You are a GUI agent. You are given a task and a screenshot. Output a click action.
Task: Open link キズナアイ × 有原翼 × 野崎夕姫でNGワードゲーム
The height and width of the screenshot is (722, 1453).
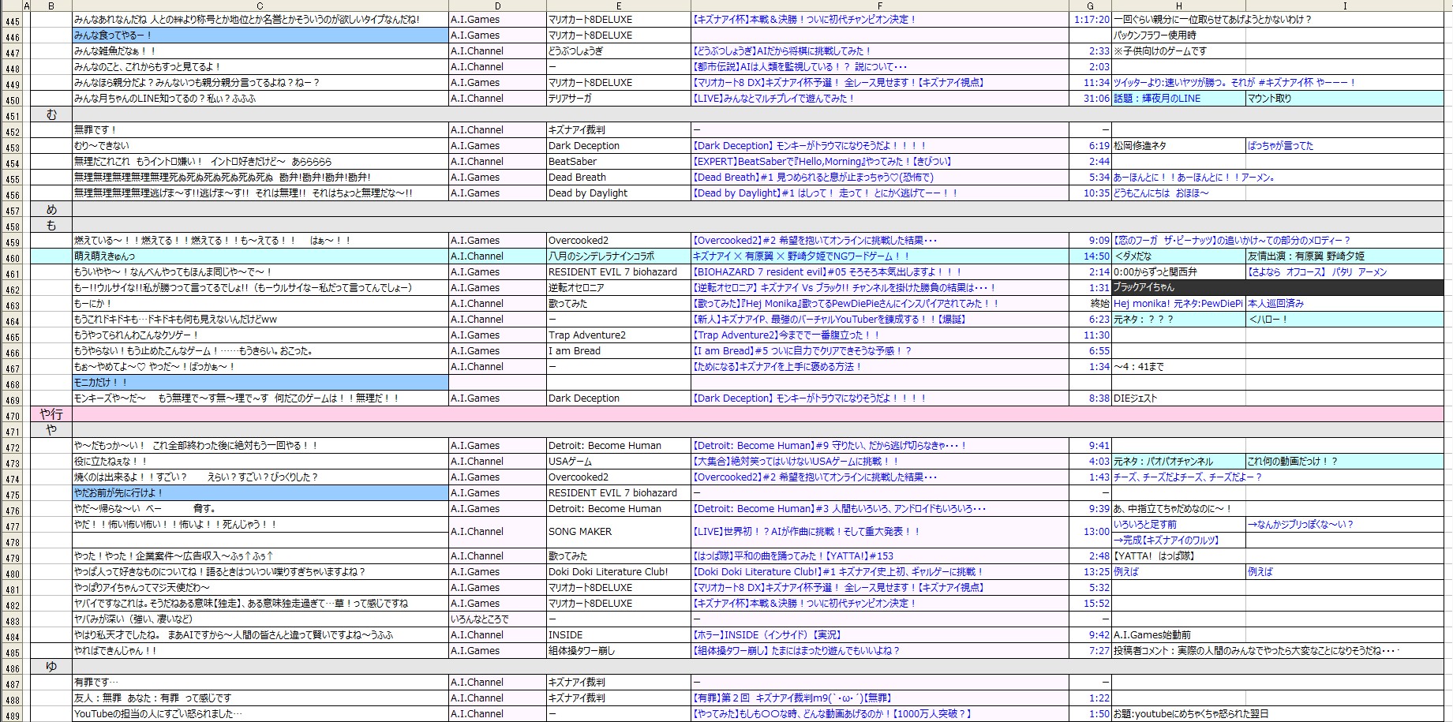coord(800,256)
